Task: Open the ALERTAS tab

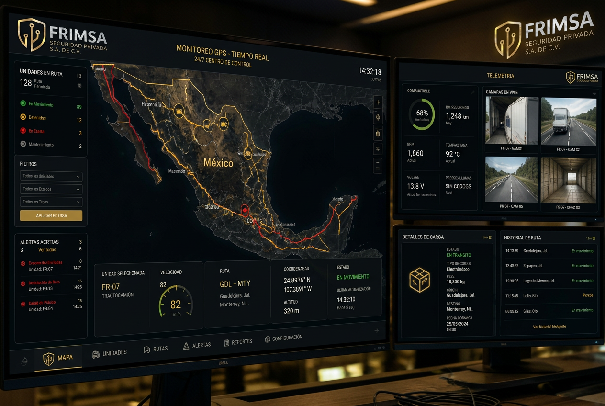Action: [x=197, y=345]
